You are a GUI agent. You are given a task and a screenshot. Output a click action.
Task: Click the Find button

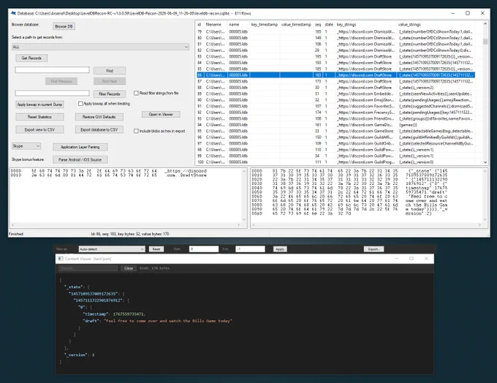[110, 71]
